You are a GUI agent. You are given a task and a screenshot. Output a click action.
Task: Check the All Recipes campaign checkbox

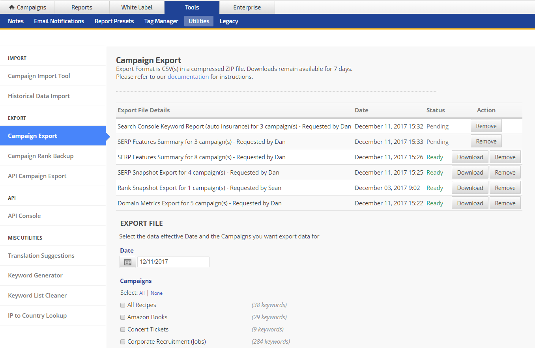[123, 305]
